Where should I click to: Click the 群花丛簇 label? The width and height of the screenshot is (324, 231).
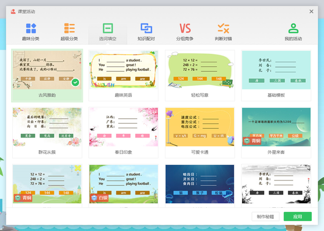47,152
